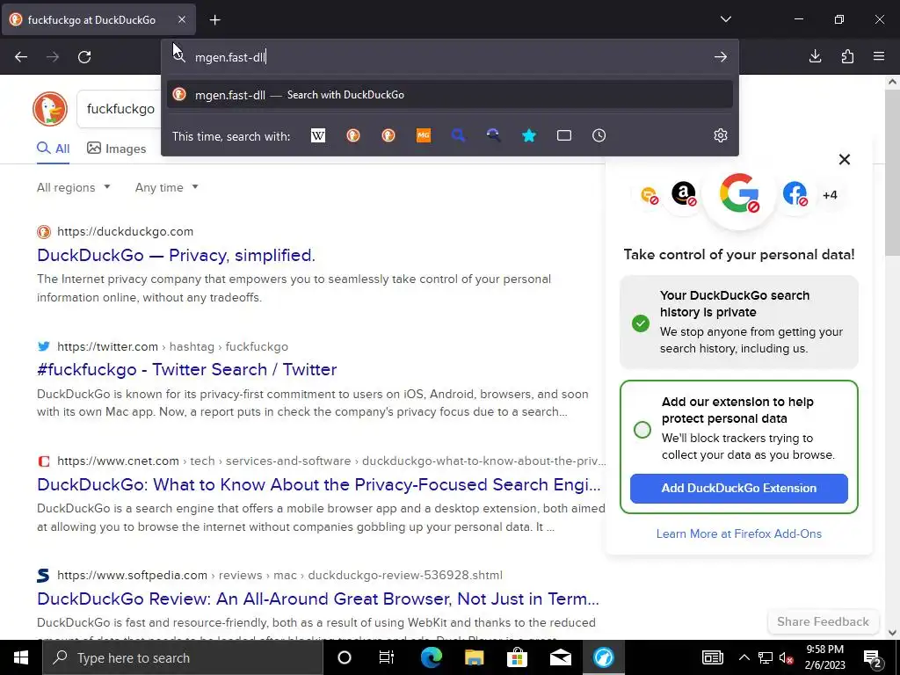
Task: Click the +4 more trackers label
Action: coord(830,195)
